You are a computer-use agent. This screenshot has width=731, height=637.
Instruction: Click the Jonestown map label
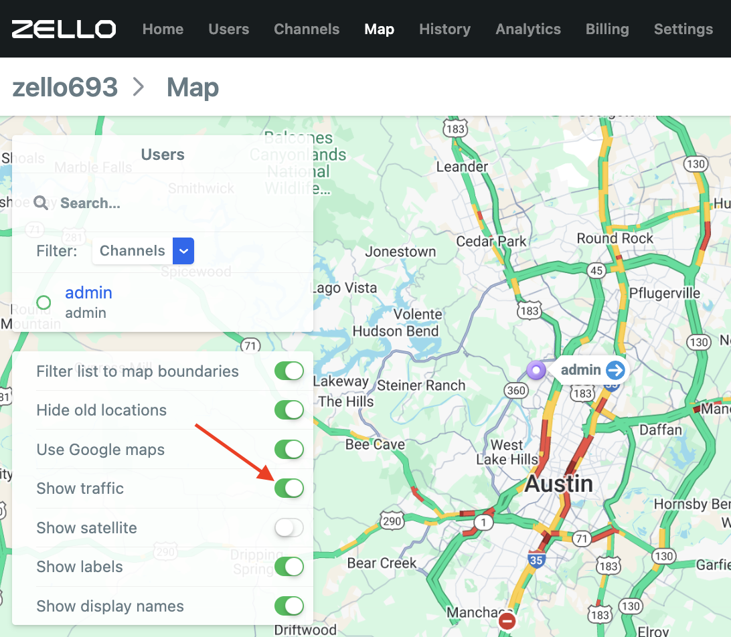(400, 252)
